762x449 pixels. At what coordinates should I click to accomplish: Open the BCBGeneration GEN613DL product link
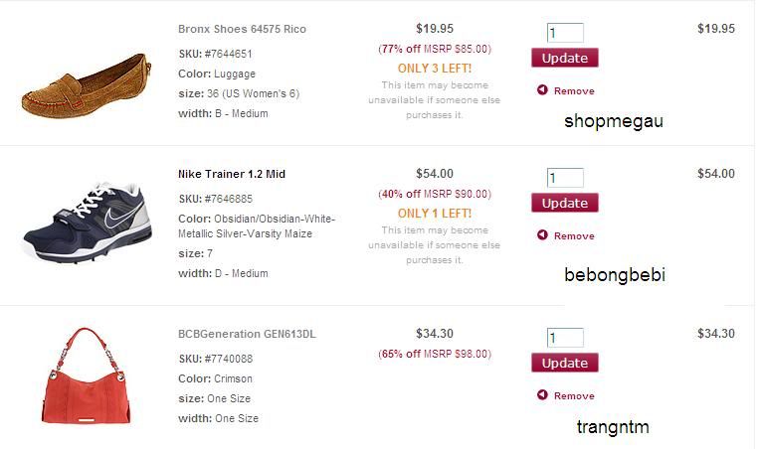point(246,334)
